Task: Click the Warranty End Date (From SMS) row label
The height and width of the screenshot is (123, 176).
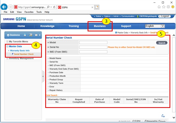Action: (64, 69)
